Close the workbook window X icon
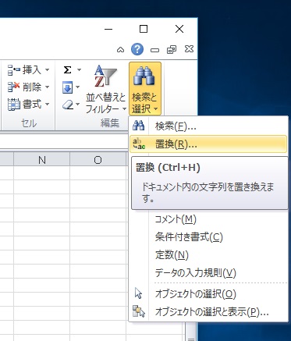291x341 pixels. [x=189, y=49]
